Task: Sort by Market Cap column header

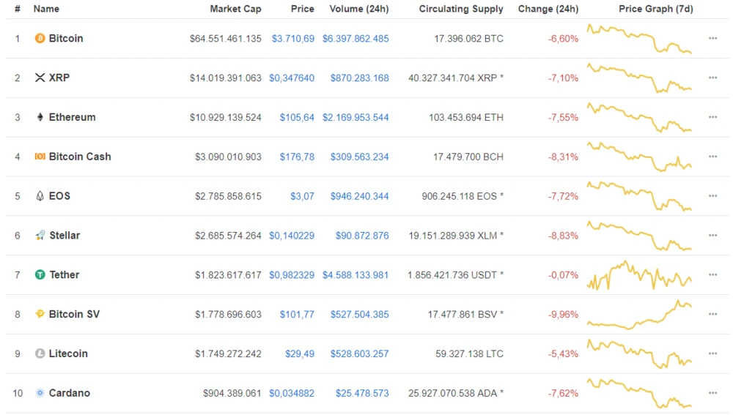Action: pos(235,9)
